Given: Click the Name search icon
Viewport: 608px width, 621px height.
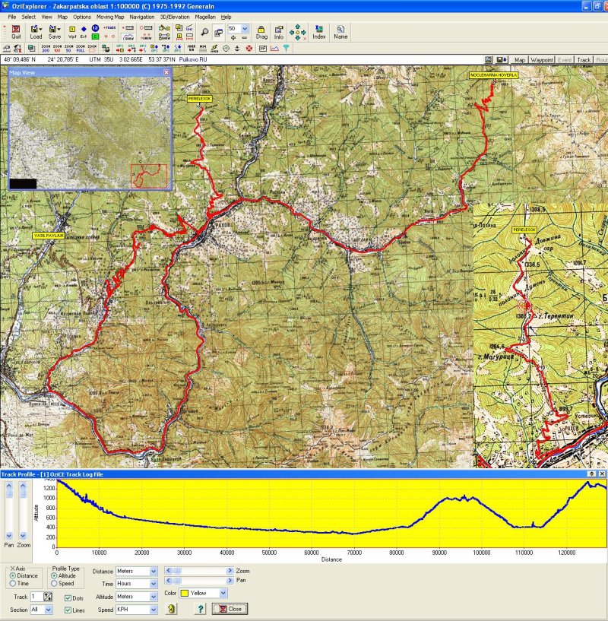Looking at the screenshot, I should click(x=340, y=30).
